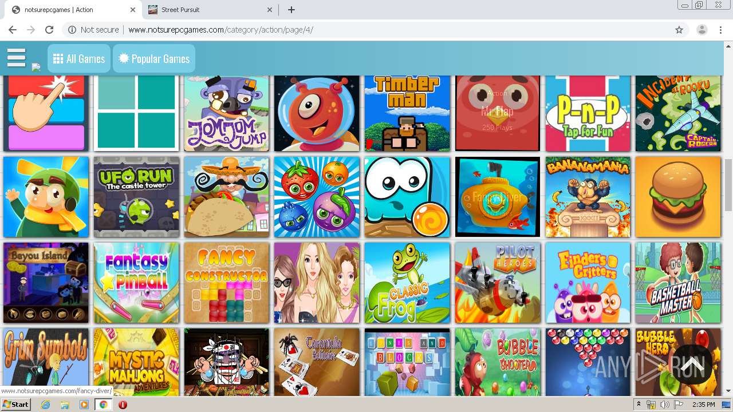Close the Street Pursuit tab
The height and width of the screenshot is (412, 733).
point(270,10)
